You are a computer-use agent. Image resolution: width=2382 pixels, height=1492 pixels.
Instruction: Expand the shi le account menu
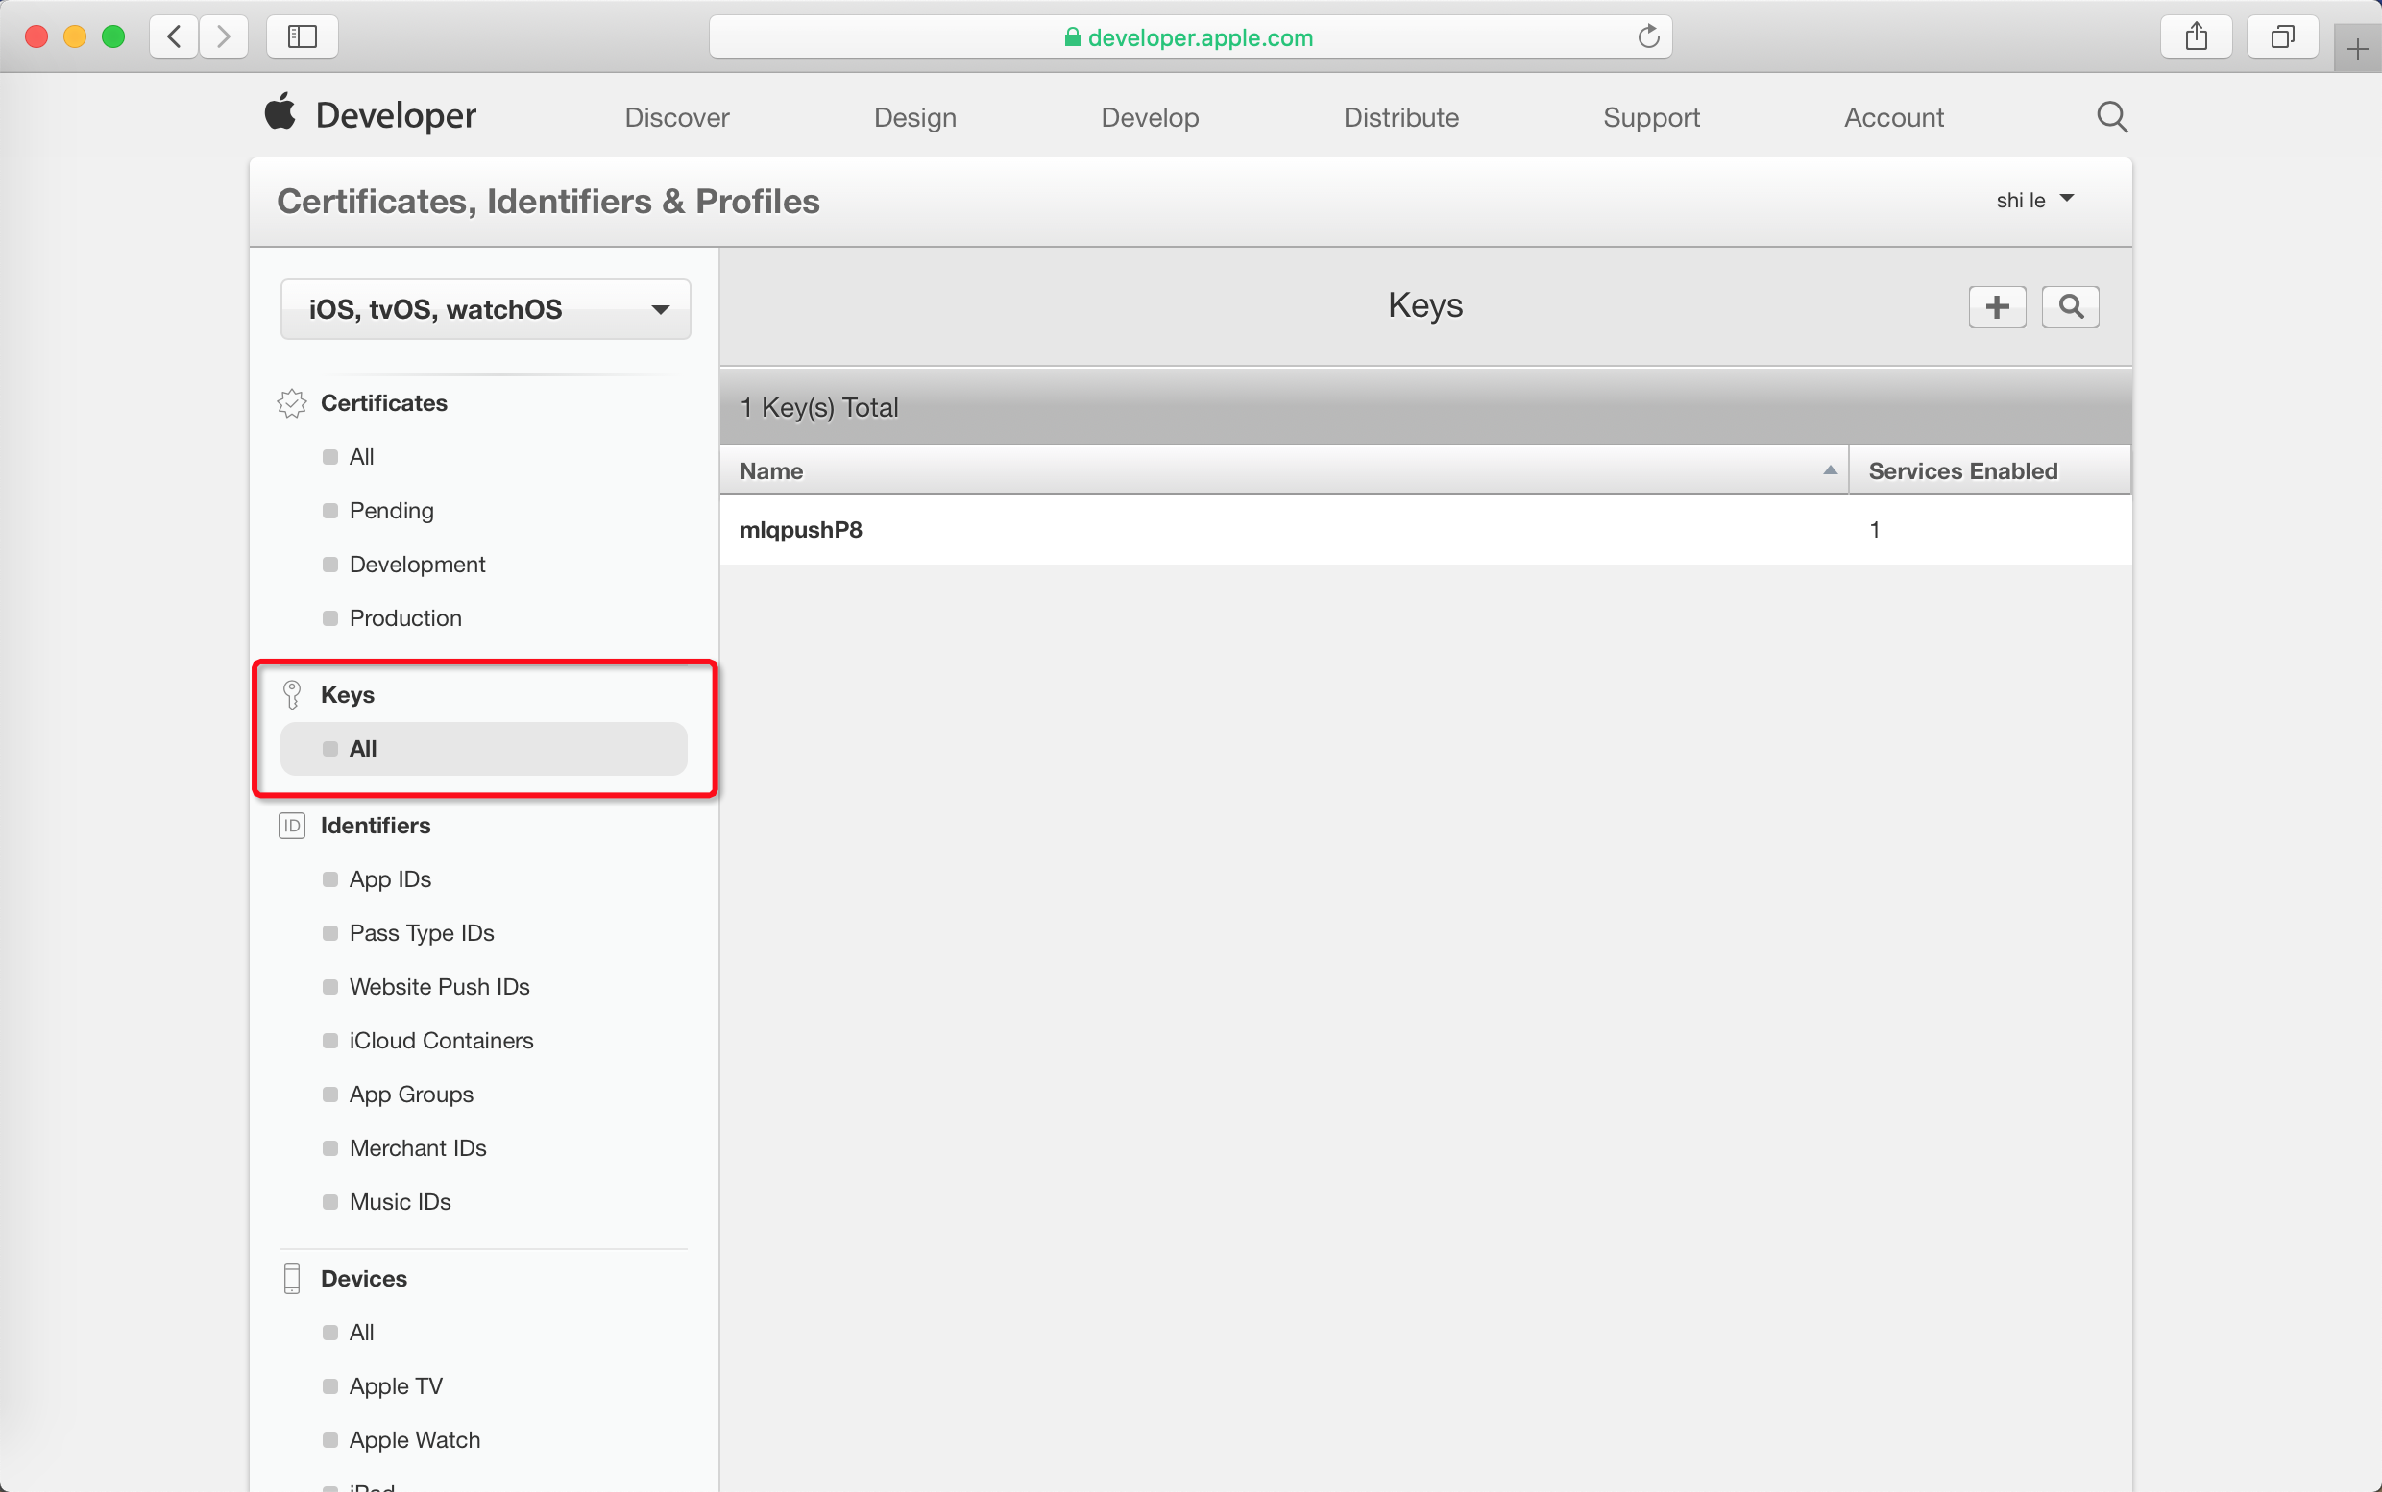click(x=2034, y=201)
